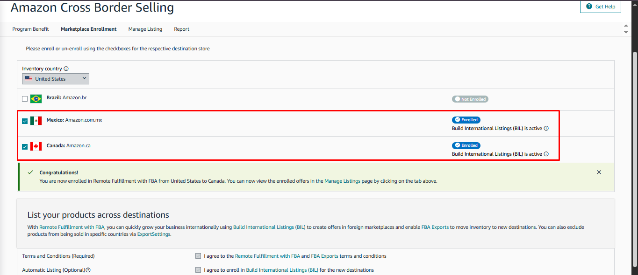Image resolution: width=638 pixels, height=275 pixels.
Task: Click the Not Enrolled badge for Brazil
Action: tap(470, 99)
